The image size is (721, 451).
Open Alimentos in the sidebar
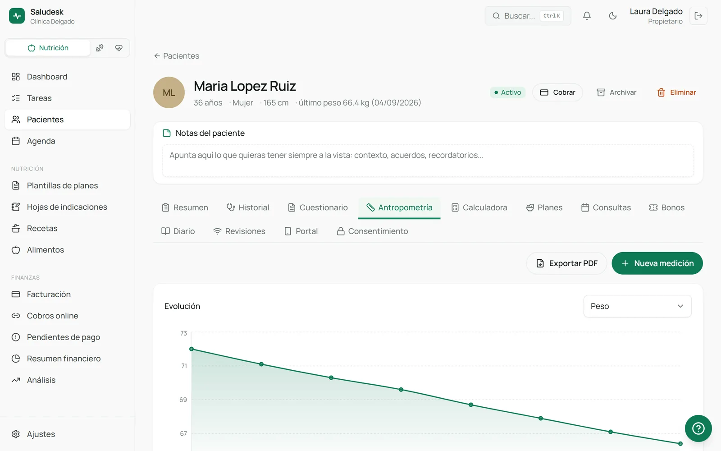click(x=67, y=250)
